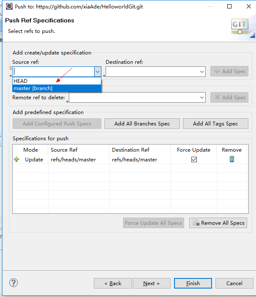Viewport: 256px width, 297px height.
Task: Select master [branch] from the source ref list
Action: [57, 88]
